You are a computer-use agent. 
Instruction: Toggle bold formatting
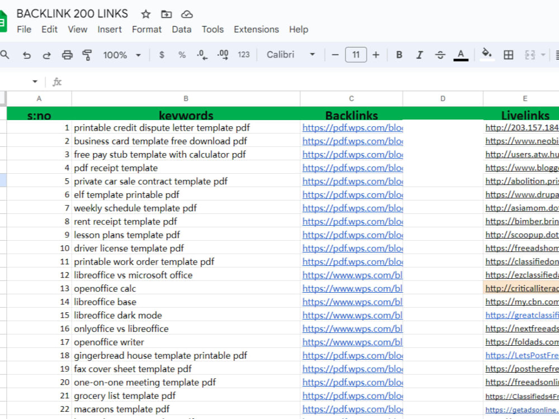point(399,55)
